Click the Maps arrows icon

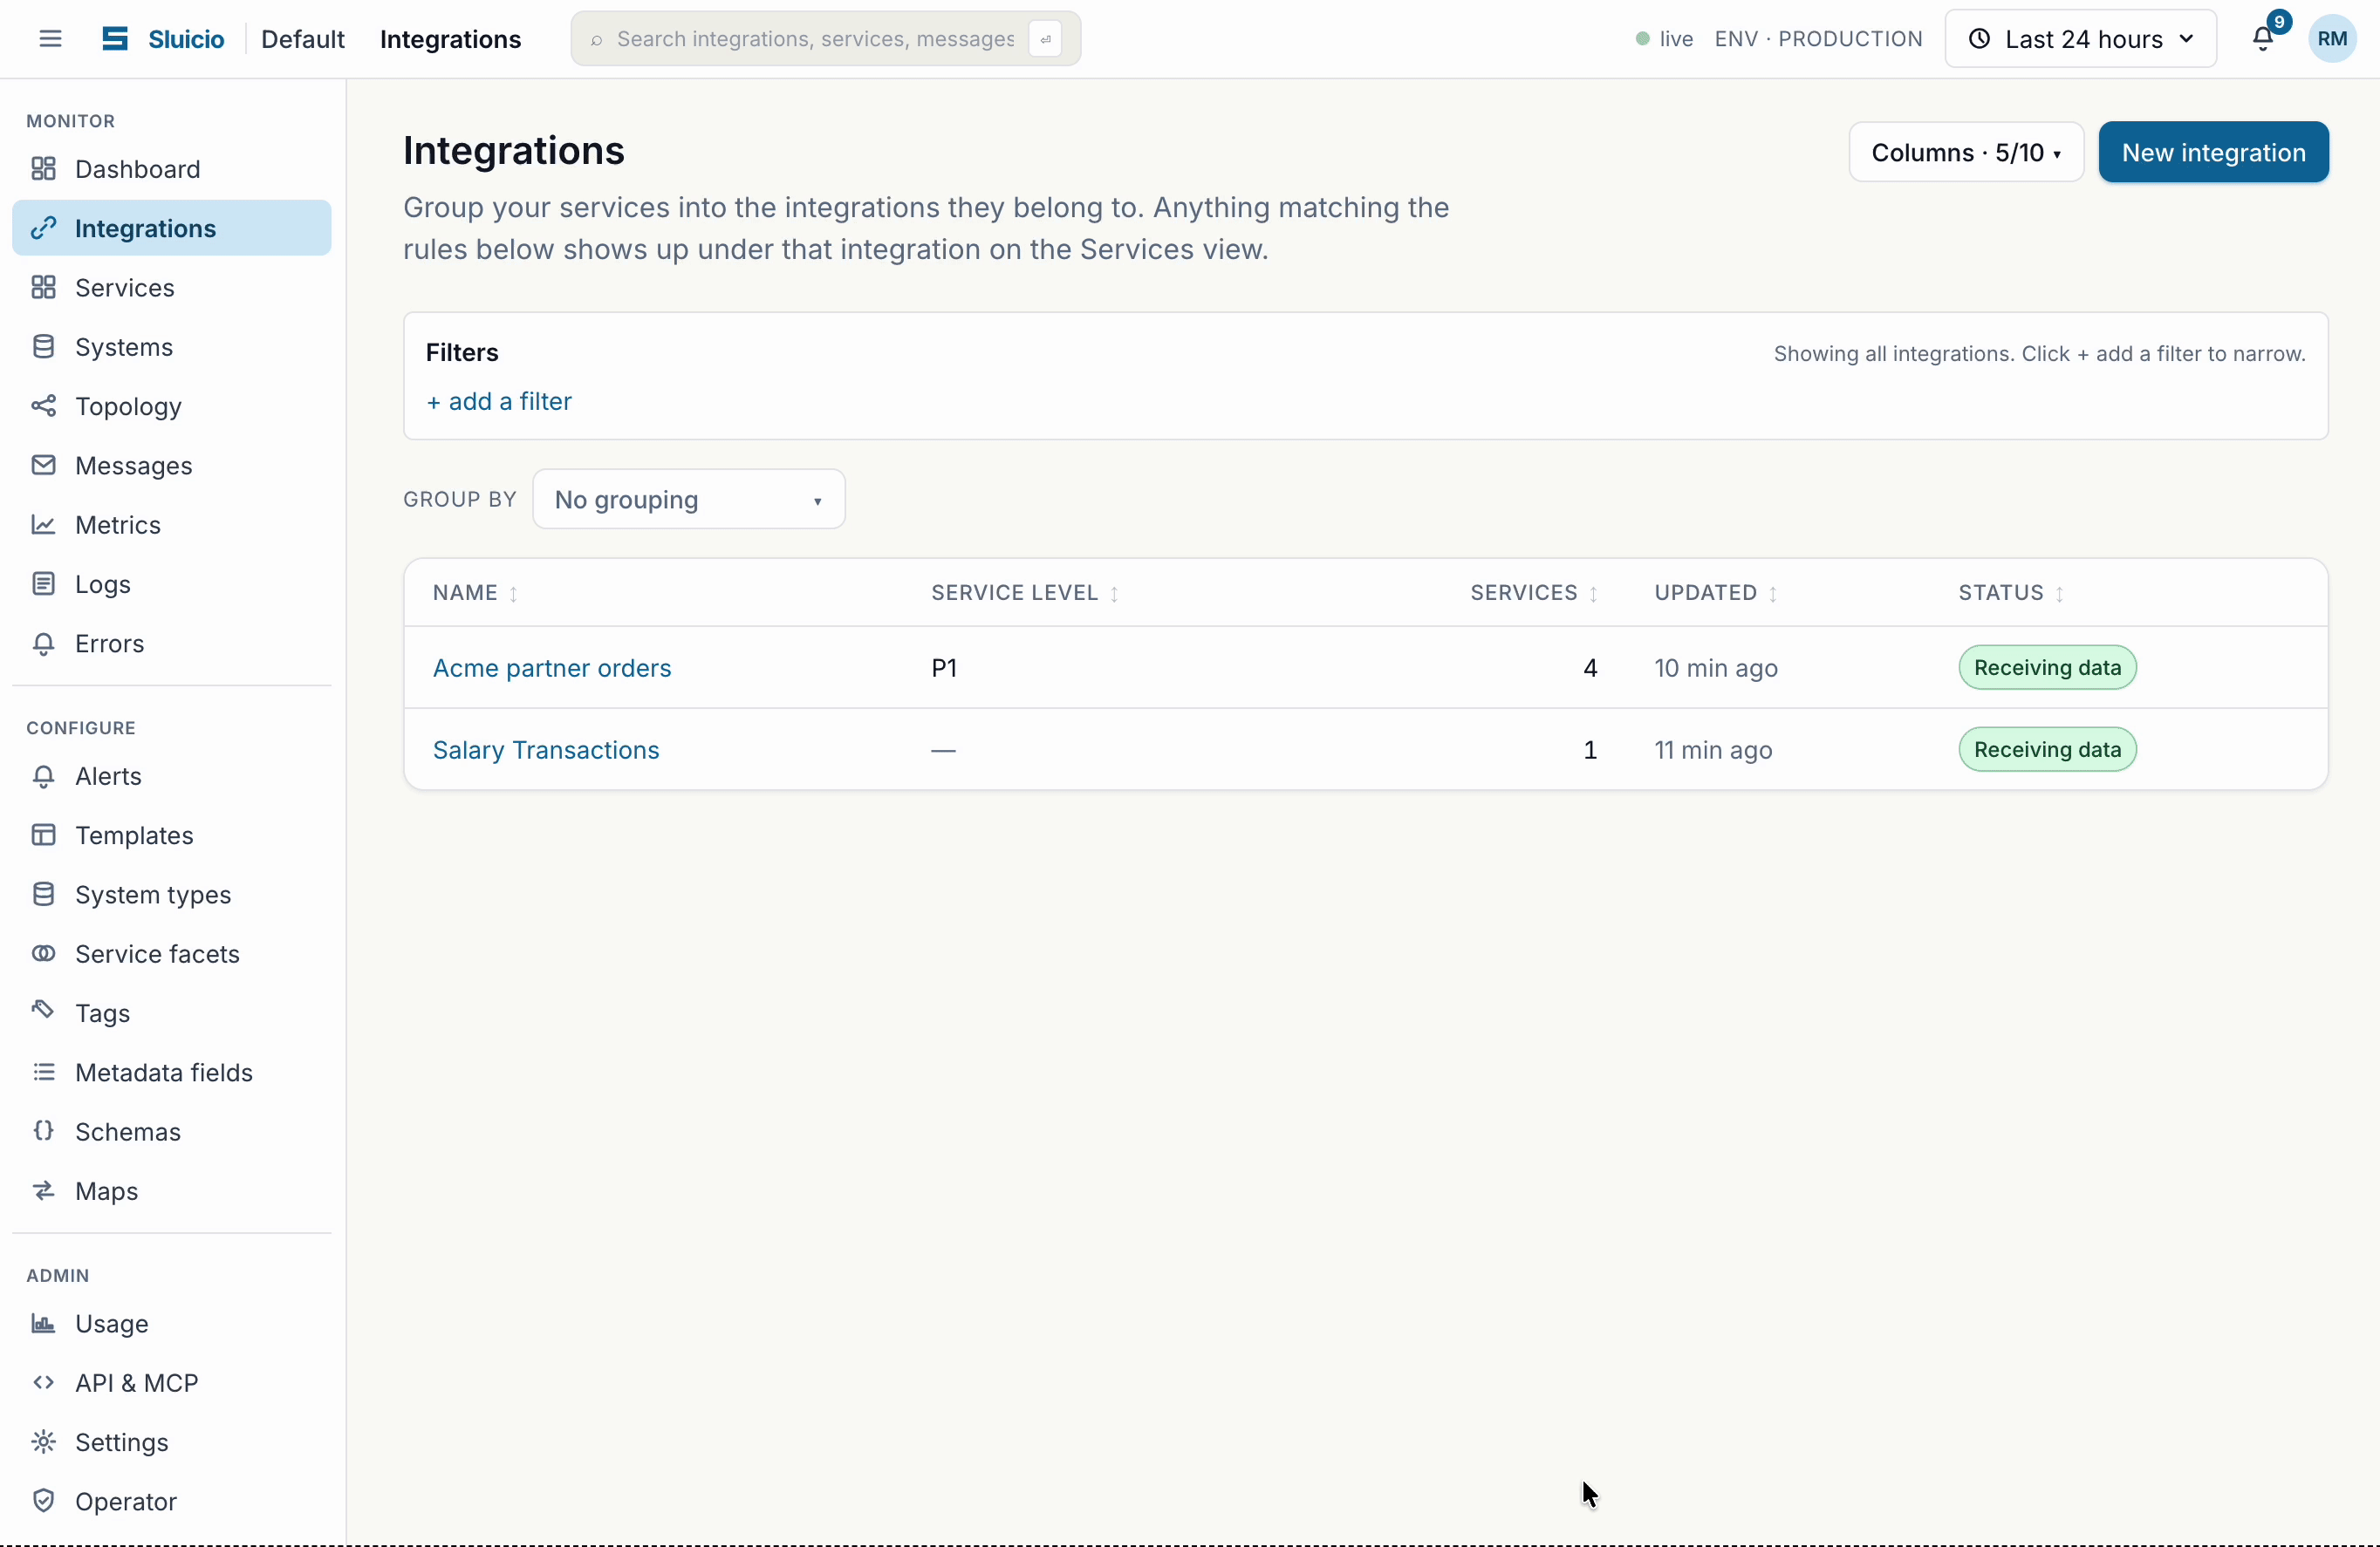(43, 1190)
